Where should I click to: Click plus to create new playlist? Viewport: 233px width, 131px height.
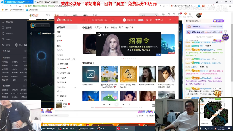click(75, 87)
